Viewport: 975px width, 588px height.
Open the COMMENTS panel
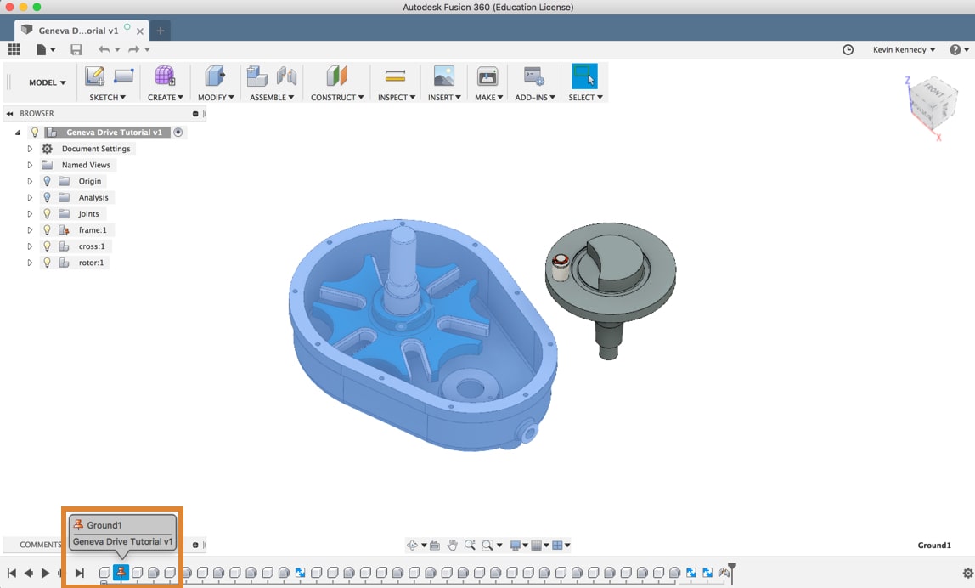[x=40, y=545]
